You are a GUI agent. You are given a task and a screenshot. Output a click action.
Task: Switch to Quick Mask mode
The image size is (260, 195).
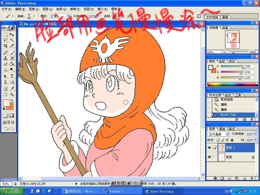point(12,116)
